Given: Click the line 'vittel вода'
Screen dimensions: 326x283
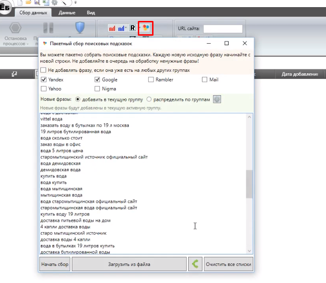Looking at the screenshot, I should pos(51,119).
